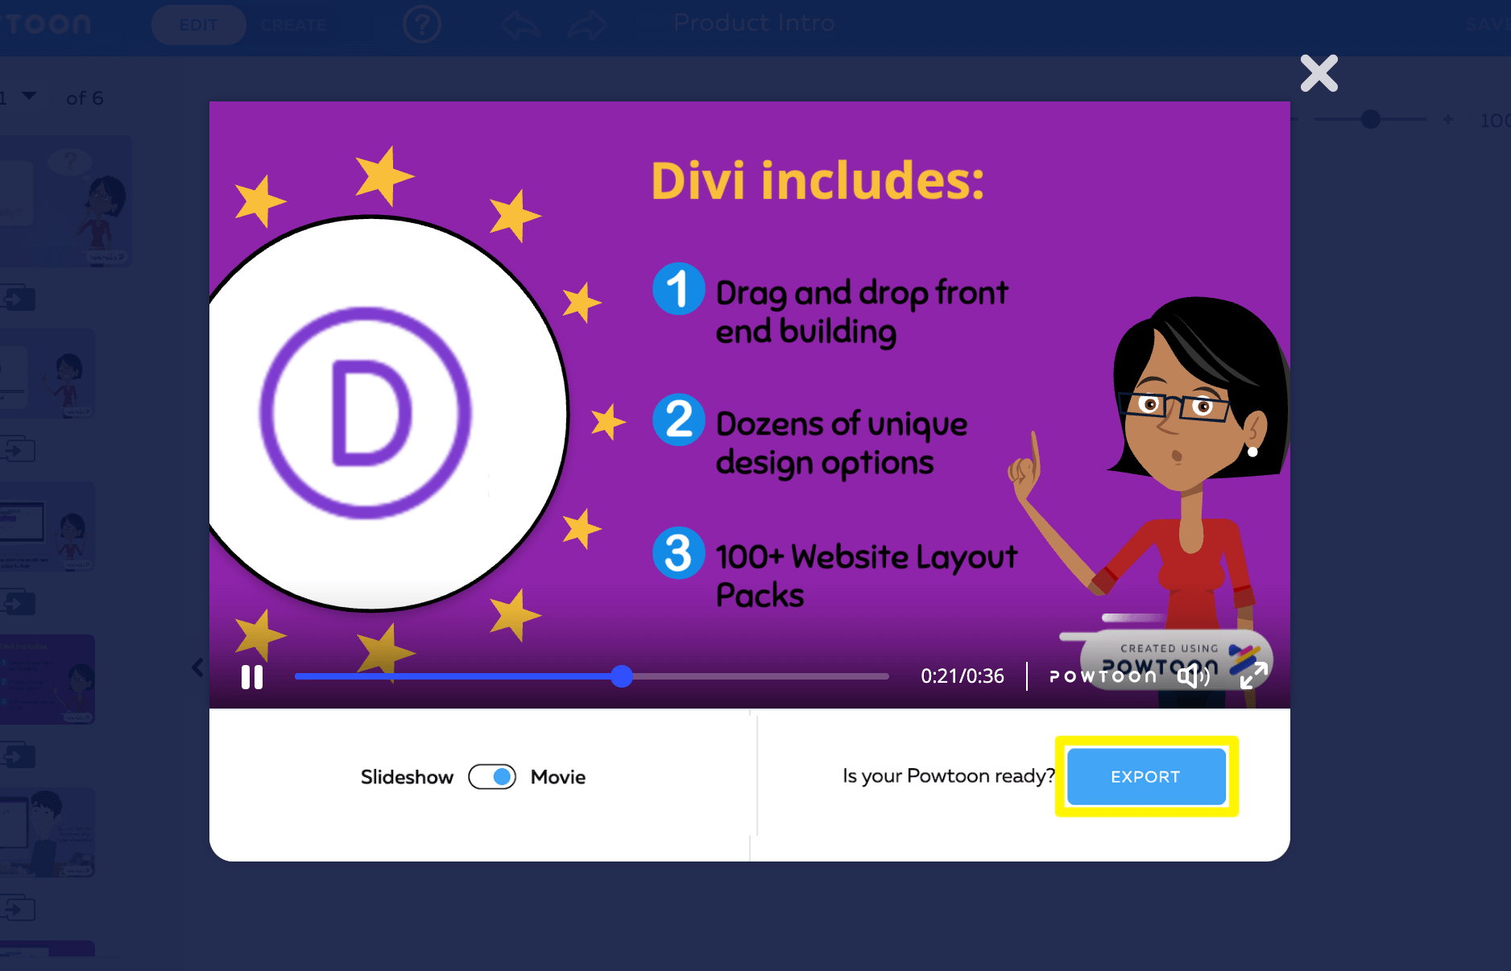The height and width of the screenshot is (971, 1511).
Task: Zoom in with the plus icon
Action: pos(1448,119)
